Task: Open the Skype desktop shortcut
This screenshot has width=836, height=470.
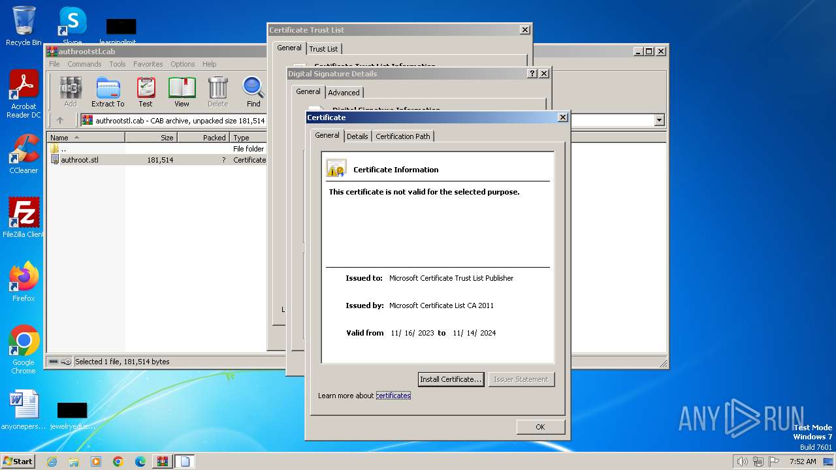Action: tap(72, 26)
